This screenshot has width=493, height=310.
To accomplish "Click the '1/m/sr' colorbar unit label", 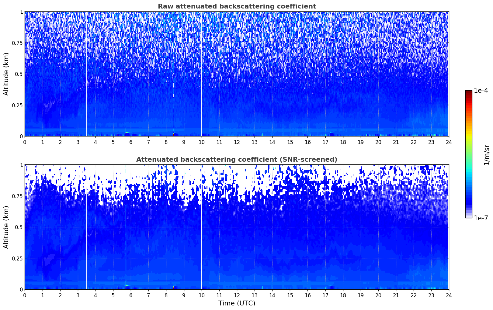I will click(x=487, y=154).
